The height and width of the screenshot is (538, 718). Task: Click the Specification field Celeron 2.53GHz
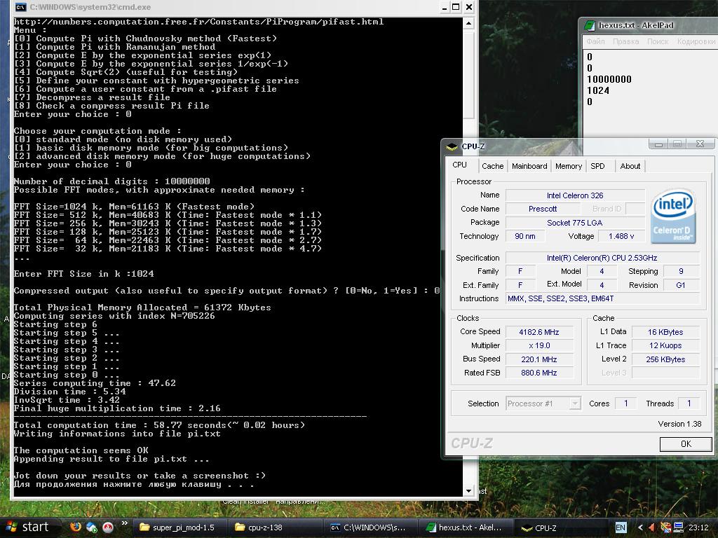click(602, 258)
